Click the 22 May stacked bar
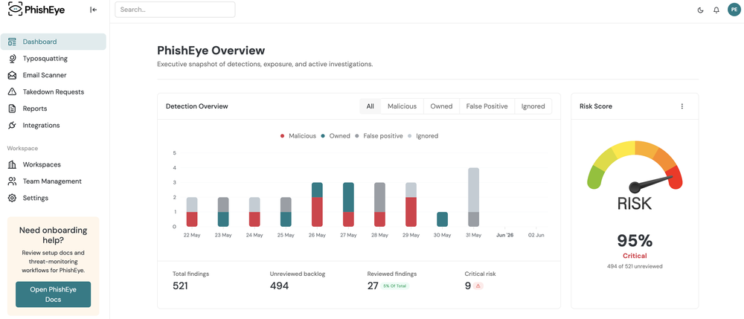The image size is (744, 319). click(x=192, y=212)
